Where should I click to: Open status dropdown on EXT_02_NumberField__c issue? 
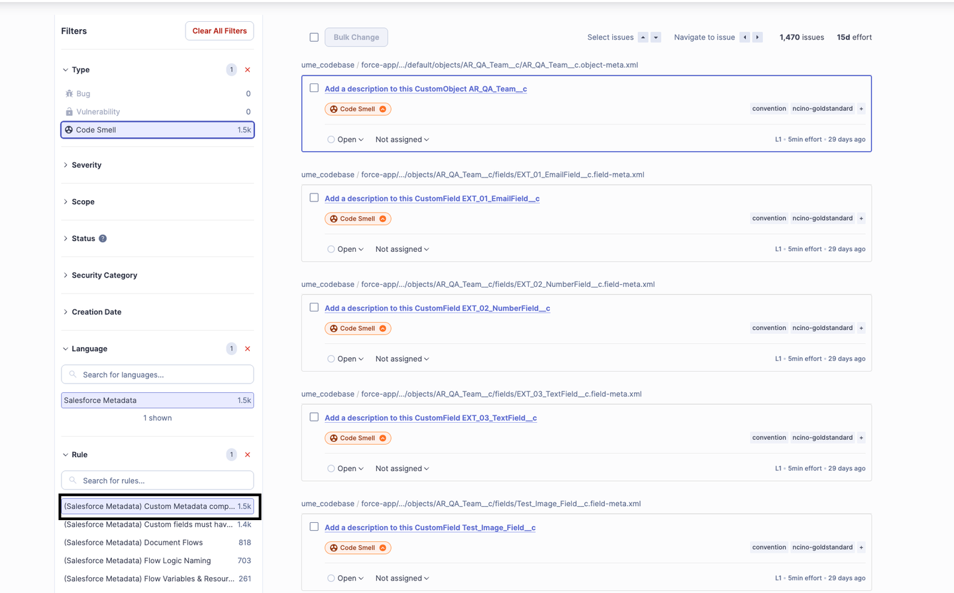(346, 359)
